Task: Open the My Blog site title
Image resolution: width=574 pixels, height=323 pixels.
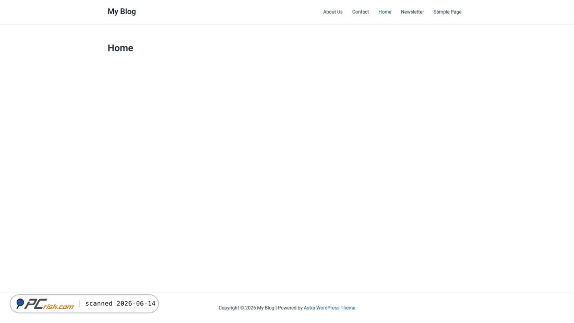Action: (x=122, y=11)
